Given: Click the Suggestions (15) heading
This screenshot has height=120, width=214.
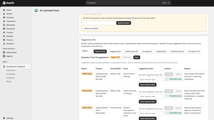Looking at the screenshot, I should tap(88, 40).
